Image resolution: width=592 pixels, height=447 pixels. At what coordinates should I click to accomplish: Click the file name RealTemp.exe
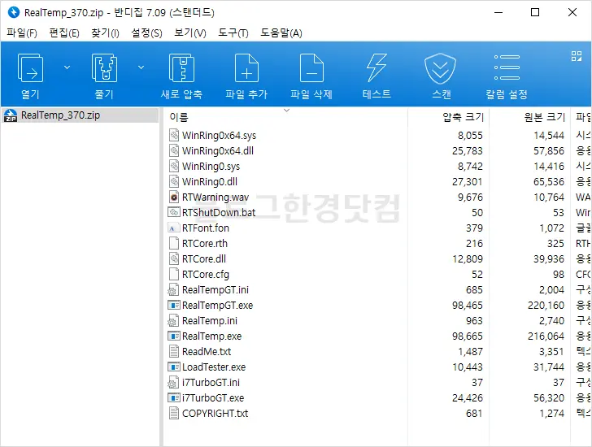211,336
